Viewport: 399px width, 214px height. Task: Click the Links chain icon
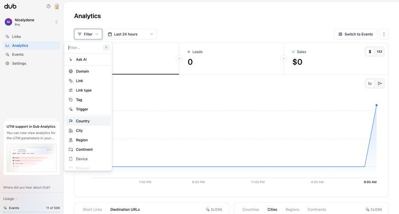pos(8,37)
